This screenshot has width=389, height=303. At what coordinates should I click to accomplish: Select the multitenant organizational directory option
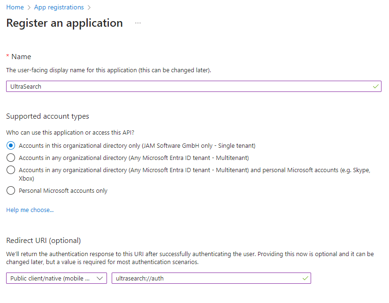(x=10, y=158)
